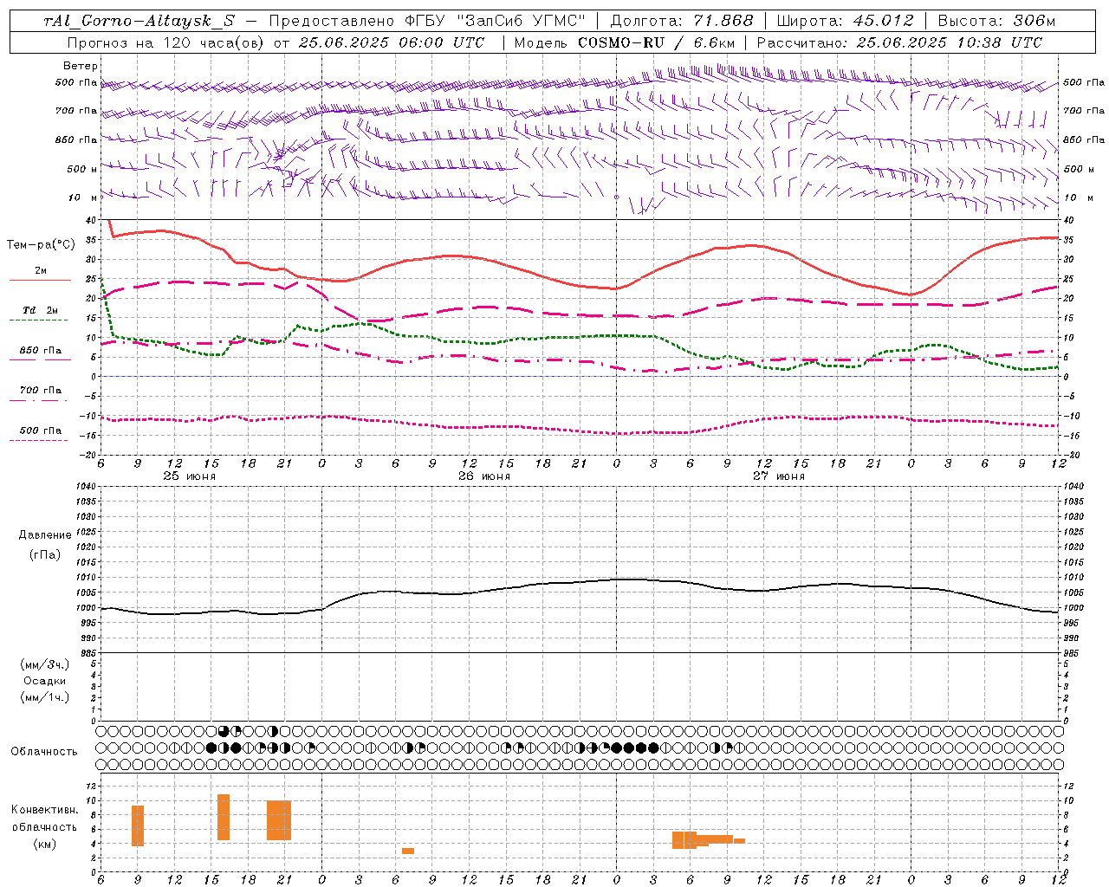Image resolution: width=1109 pixels, height=887 pixels.
Task: Click the tallest orange convective bar near 16h
Action: coord(224,817)
